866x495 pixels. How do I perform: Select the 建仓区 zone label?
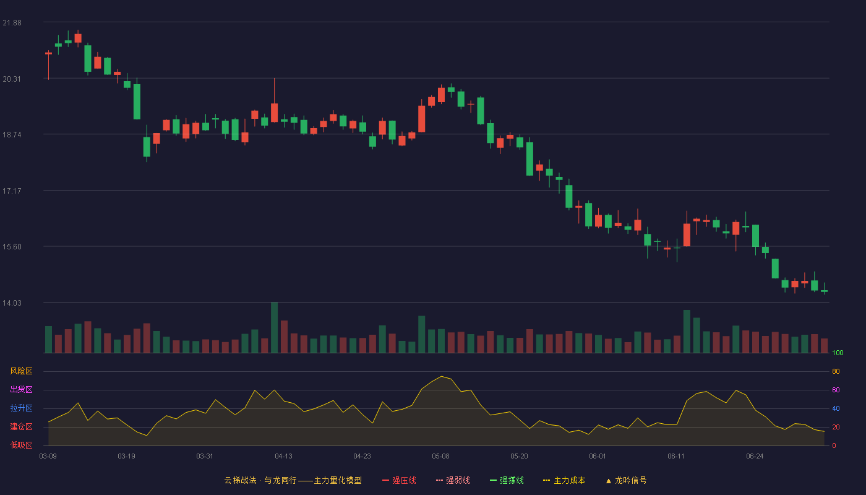[21, 427]
